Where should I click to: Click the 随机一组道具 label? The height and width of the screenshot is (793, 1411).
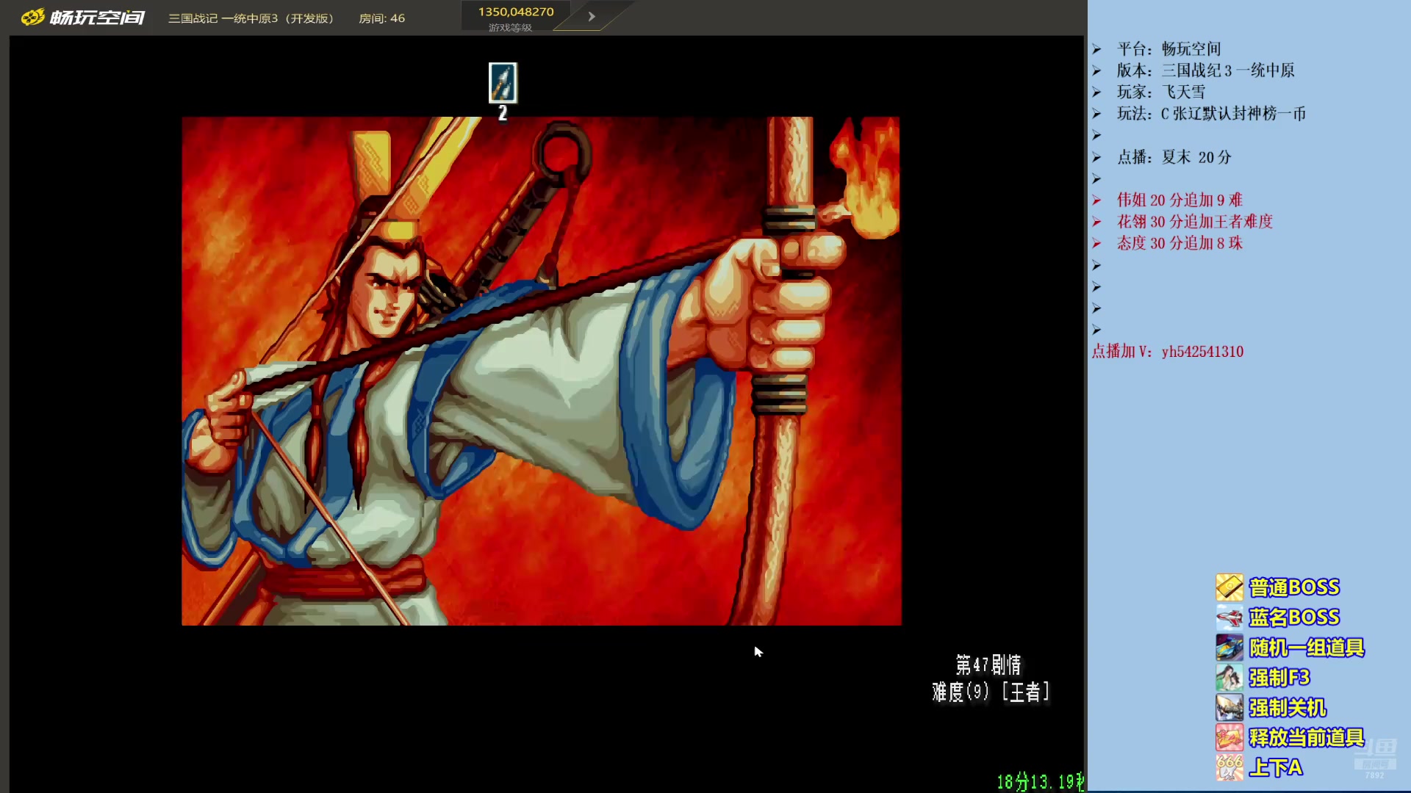1307,648
